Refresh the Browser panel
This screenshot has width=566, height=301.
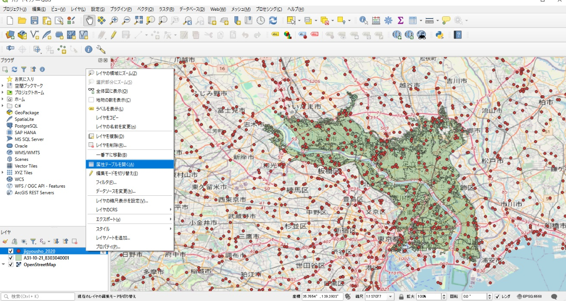pyautogui.click(x=14, y=69)
